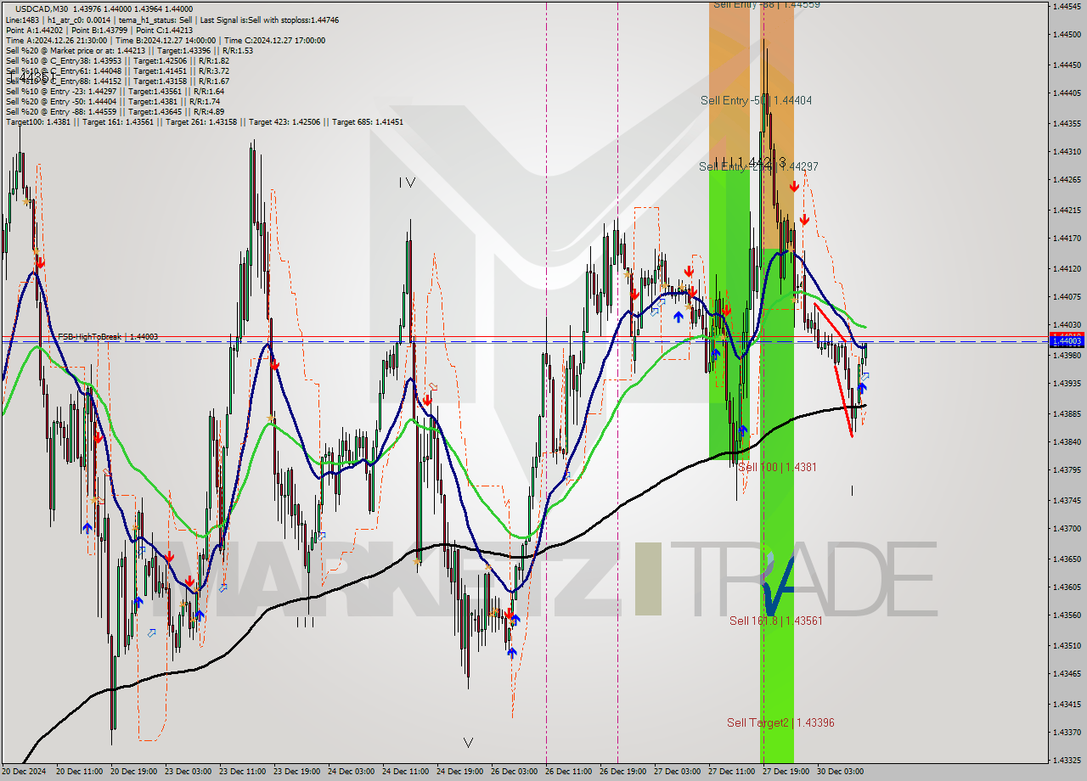Click the 1.43935 price axis value
The width and height of the screenshot is (1087, 781).
coord(1067,383)
